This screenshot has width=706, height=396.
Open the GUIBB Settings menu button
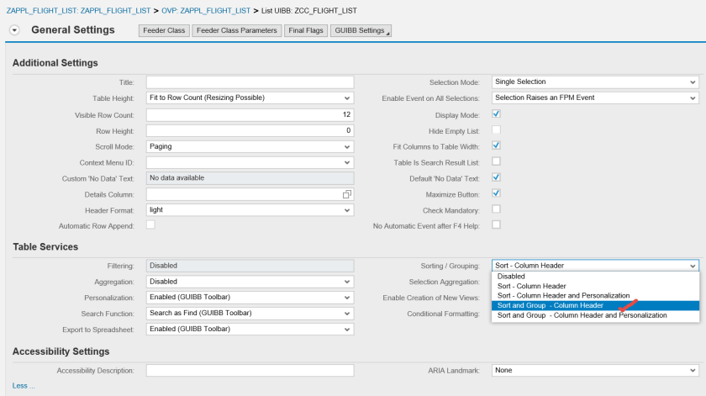click(361, 31)
